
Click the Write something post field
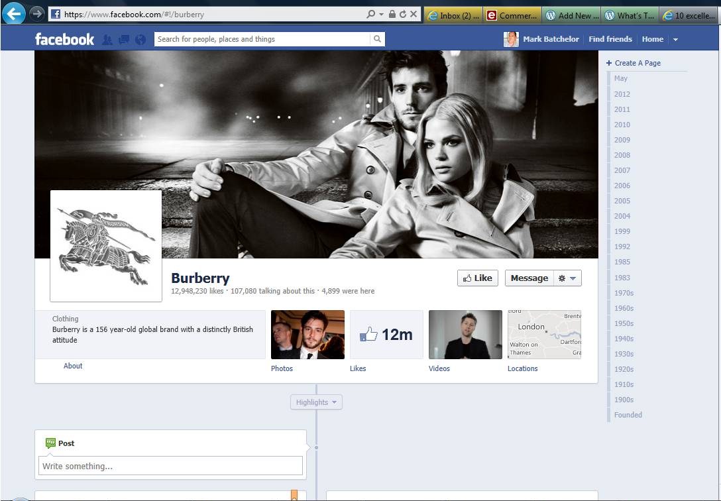[170, 466]
